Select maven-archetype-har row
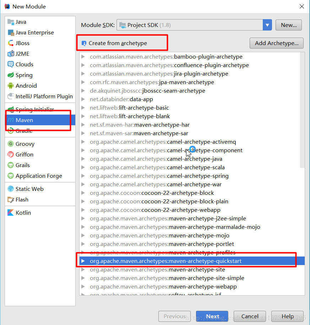This screenshot has height=325, width=310. (190, 125)
